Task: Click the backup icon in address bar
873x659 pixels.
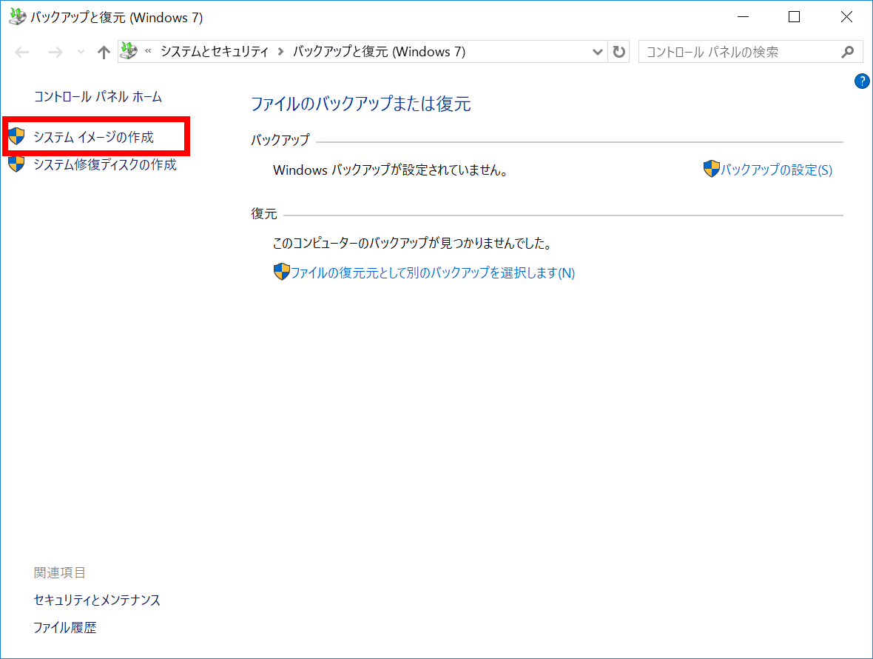Action: click(x=129, y=51)
